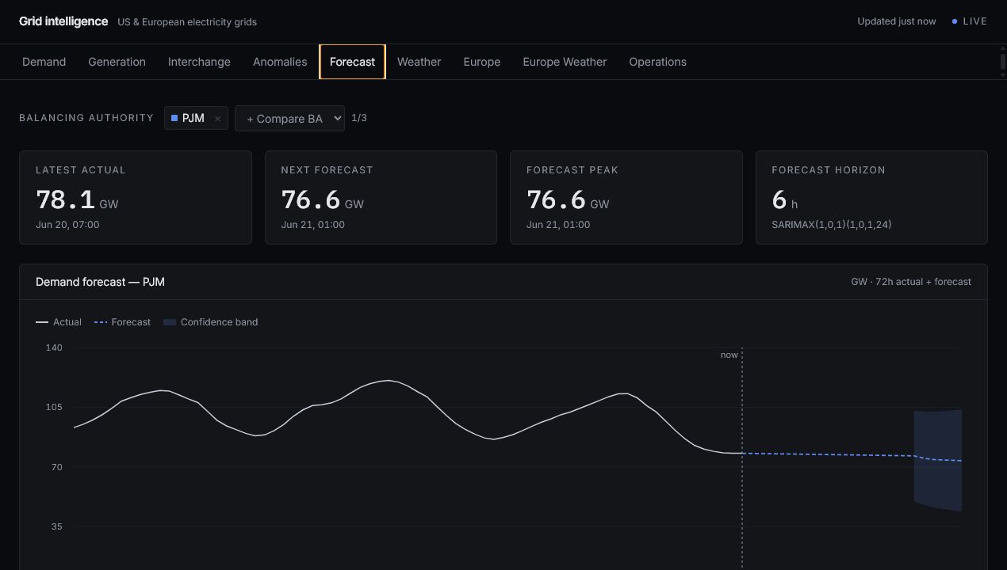The image size is (1007, 570).
Task: Click the tab bar scrollbar
Action: tap(1002, 62)
